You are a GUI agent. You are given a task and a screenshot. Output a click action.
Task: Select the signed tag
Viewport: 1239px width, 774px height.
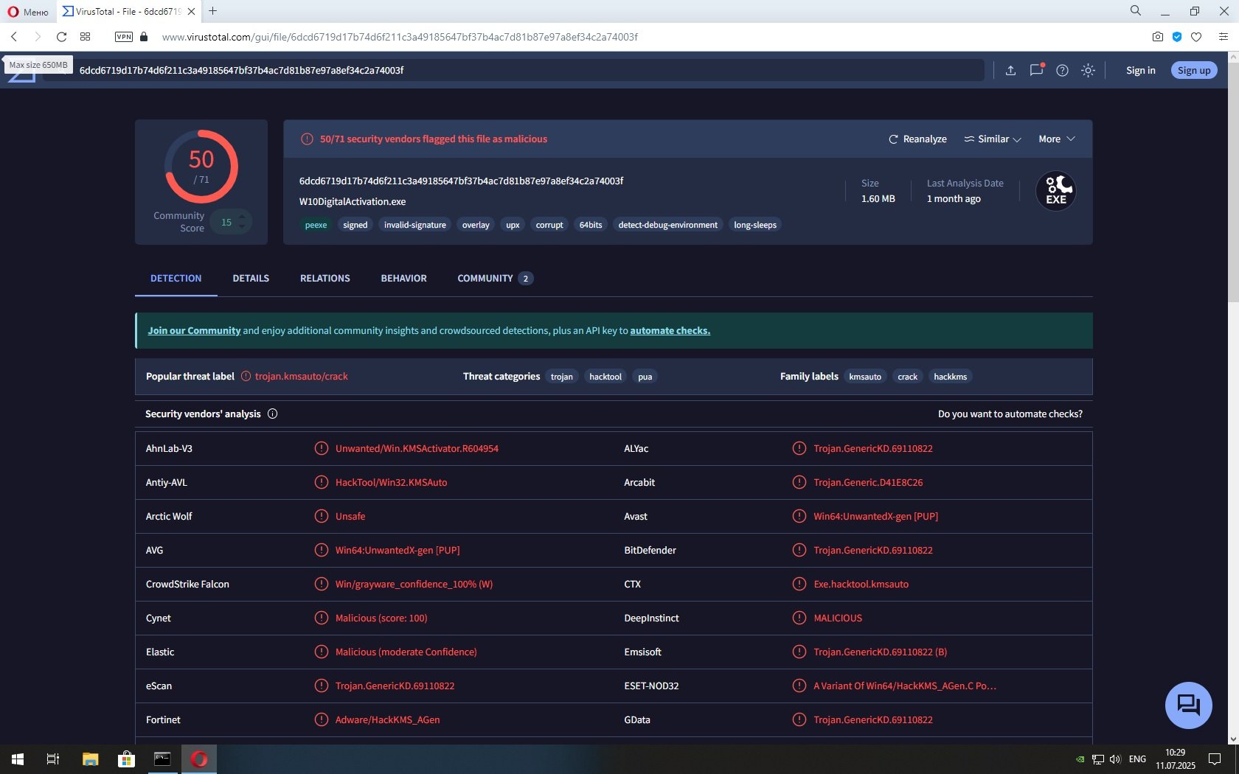(355, 225)
